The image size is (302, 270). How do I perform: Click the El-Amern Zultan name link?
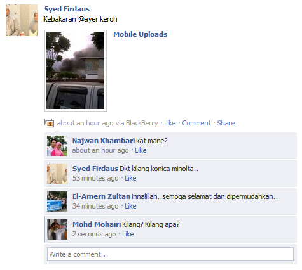[101, 196]
